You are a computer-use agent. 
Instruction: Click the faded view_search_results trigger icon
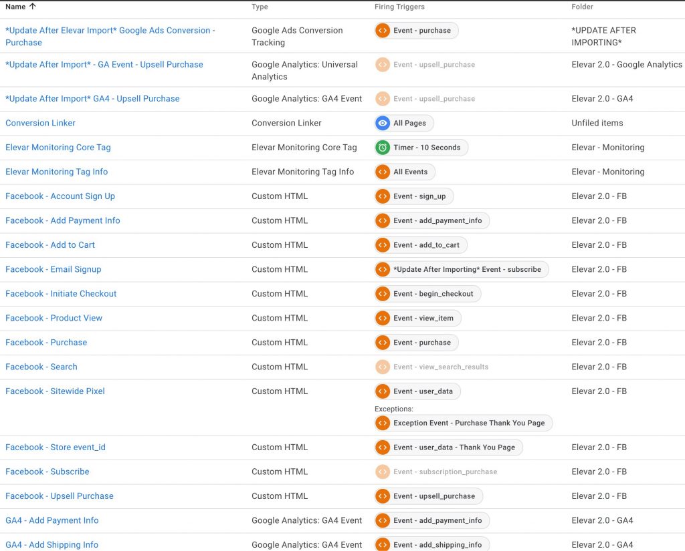point(383,367)
